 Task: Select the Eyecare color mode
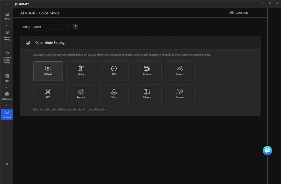[x=81, y=94]
